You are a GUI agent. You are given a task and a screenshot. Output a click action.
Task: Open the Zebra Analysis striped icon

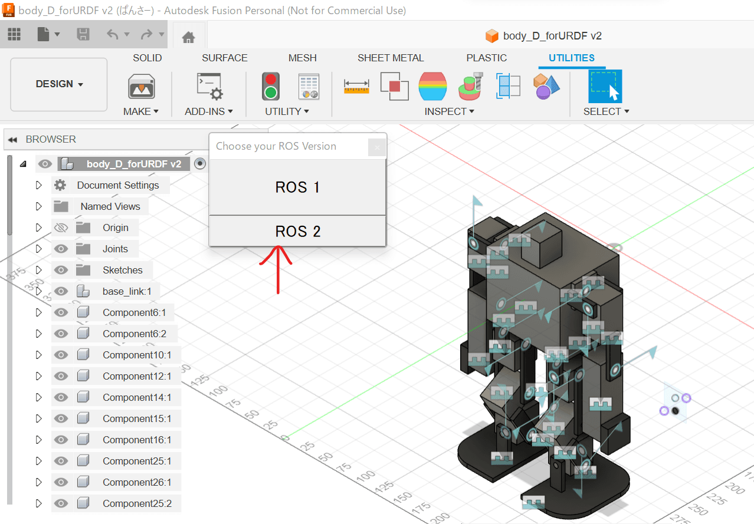432,87
